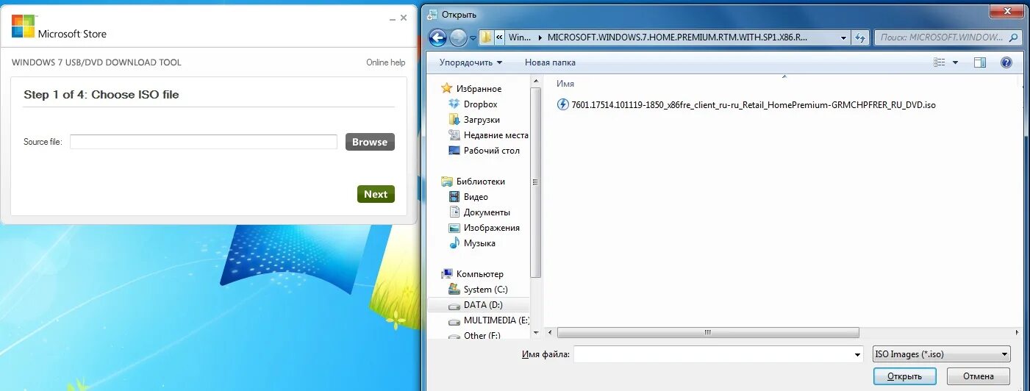Image resolution: width=1030 pixels, height=391 pixels.
Task: Open view options dropdown arrow
Action: coord(955,62)
